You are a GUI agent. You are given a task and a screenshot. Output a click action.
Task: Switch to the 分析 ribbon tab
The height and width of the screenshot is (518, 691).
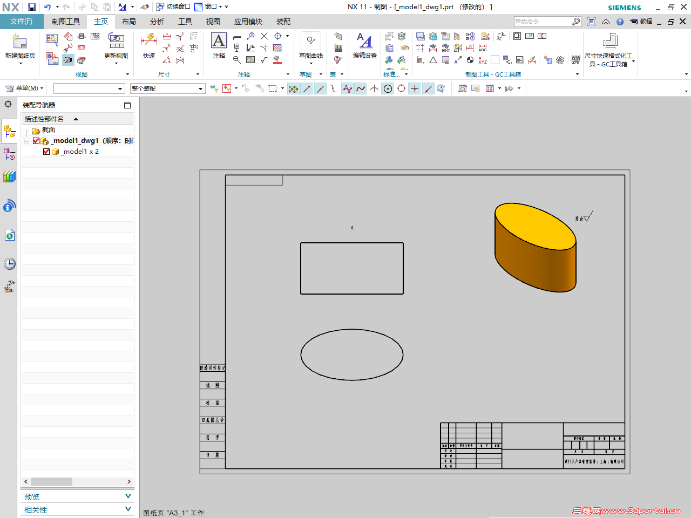[x=157, y=22]
